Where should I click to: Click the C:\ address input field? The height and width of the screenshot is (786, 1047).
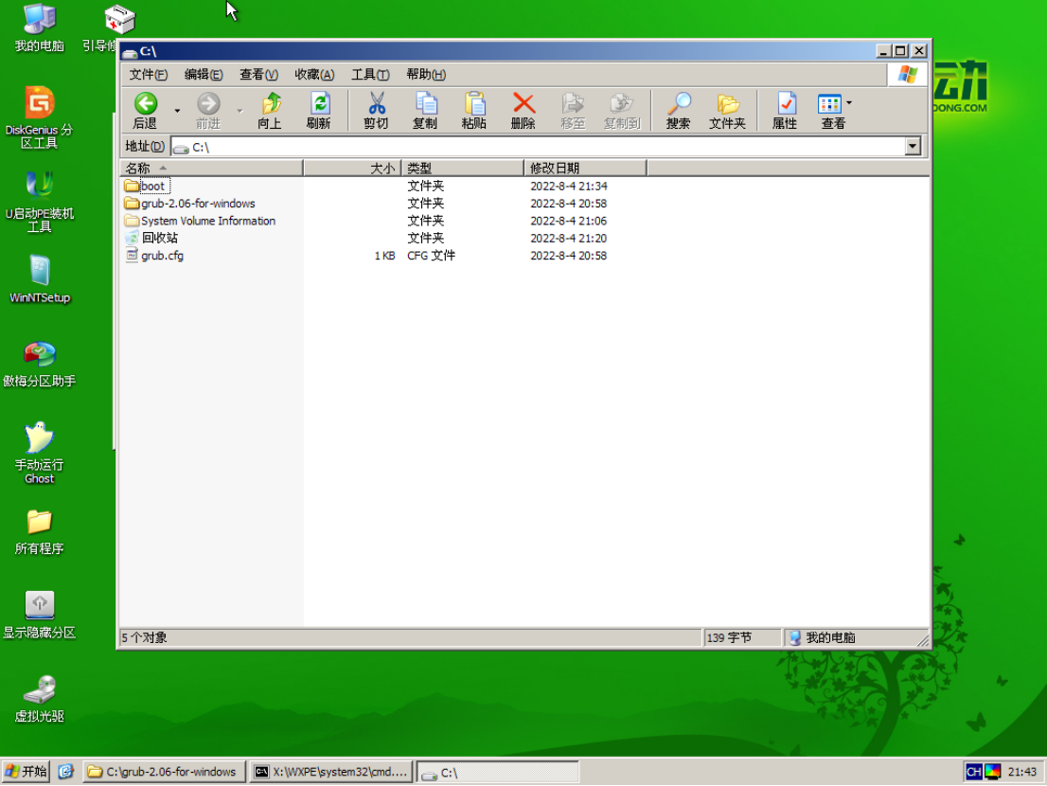[539, 147]
